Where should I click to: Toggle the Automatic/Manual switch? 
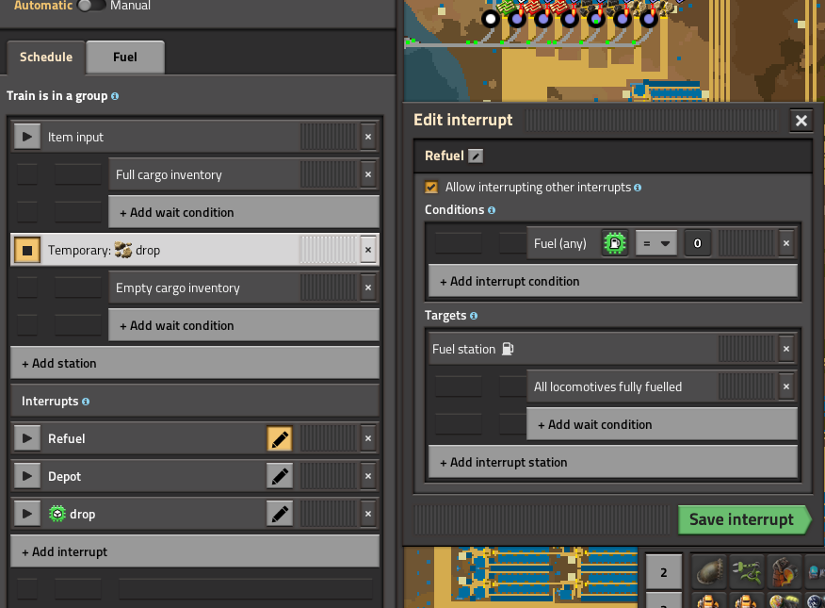click(x=91, y=6)
